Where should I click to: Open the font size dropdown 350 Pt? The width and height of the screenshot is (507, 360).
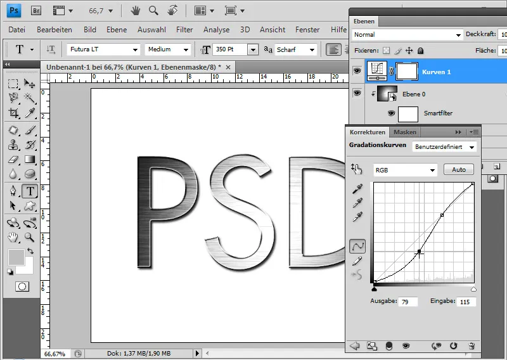pyautogui.click(x=253, y=50)
